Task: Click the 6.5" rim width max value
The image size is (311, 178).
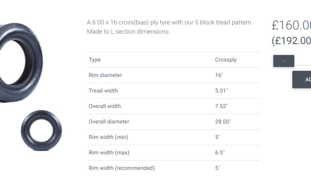Action: coord(219,153)
